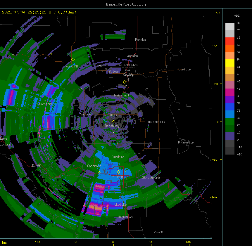Click the yellow diamond marker at RockyMH
This screenshot has height=246, width=252.
coord(73,60)
